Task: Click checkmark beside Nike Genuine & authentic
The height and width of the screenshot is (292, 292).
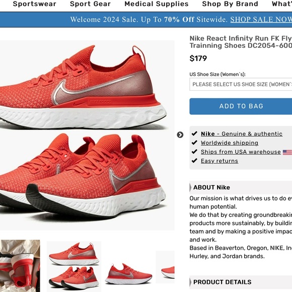Action: [194, 133]
